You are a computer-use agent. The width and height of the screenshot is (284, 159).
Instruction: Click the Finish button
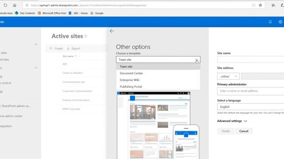pyautogui.click(x=225, y=131)
